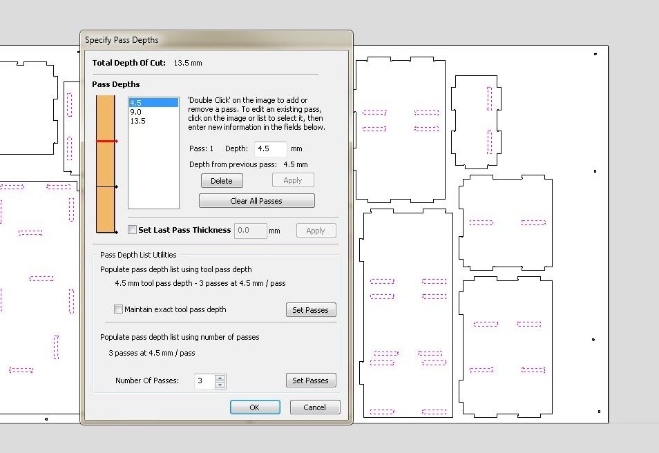Click Set Passes for number of passes

311,380
